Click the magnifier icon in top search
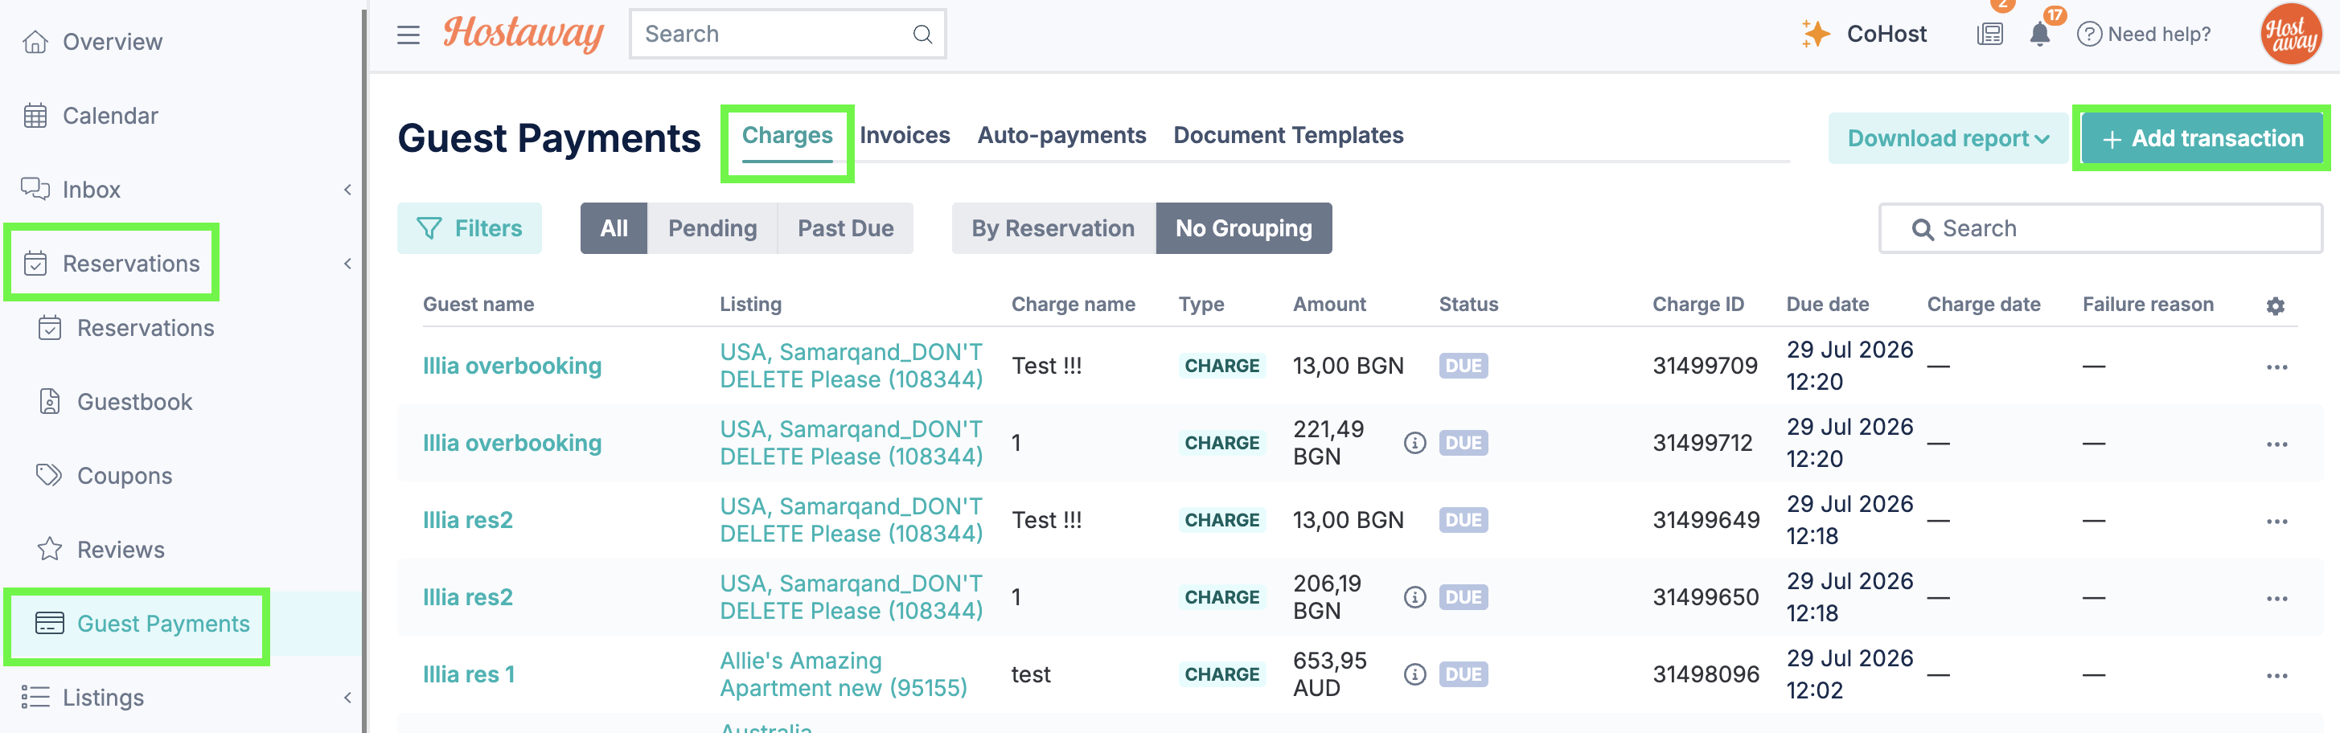 point(922,35)
